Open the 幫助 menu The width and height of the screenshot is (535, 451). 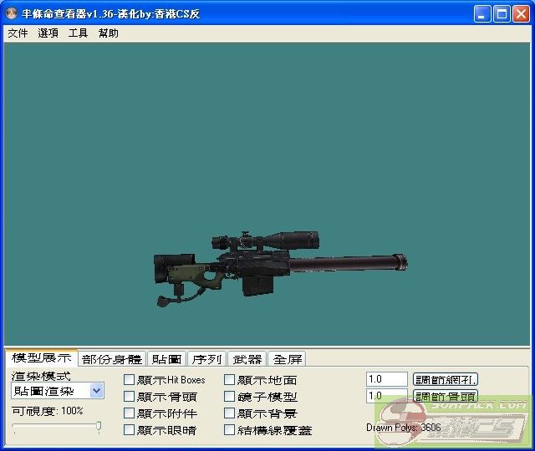[x=108, y=33]
